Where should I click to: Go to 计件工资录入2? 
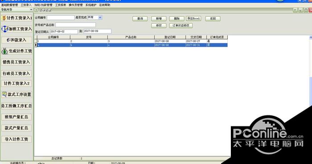click(16, 83)
